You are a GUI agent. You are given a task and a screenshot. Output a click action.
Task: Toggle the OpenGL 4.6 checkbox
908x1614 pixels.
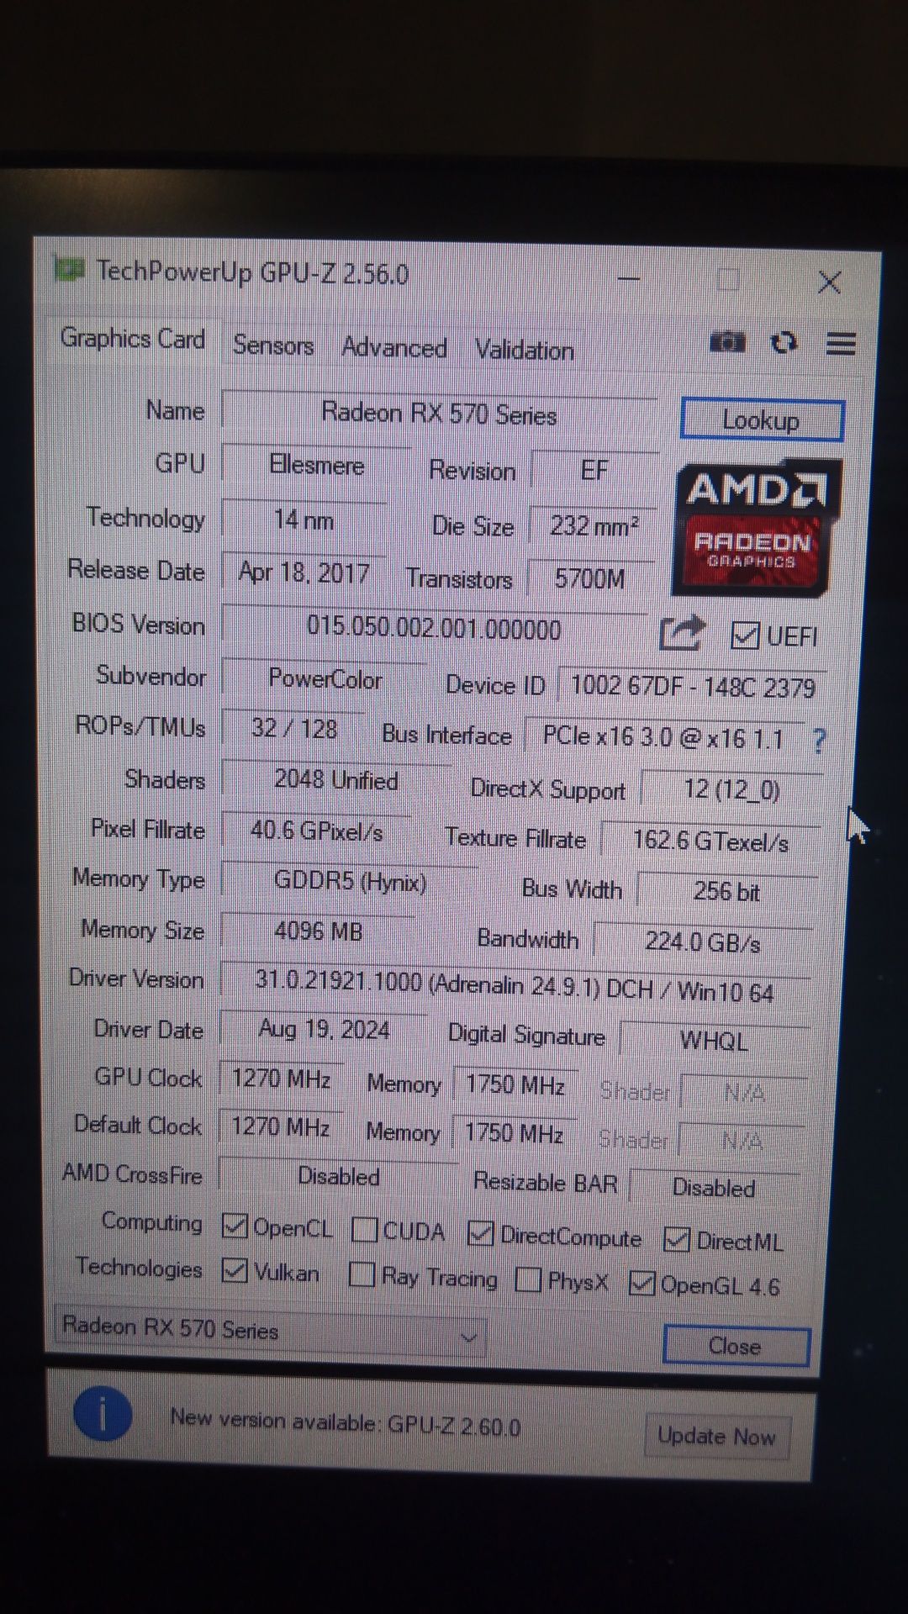coord(641,1283)
